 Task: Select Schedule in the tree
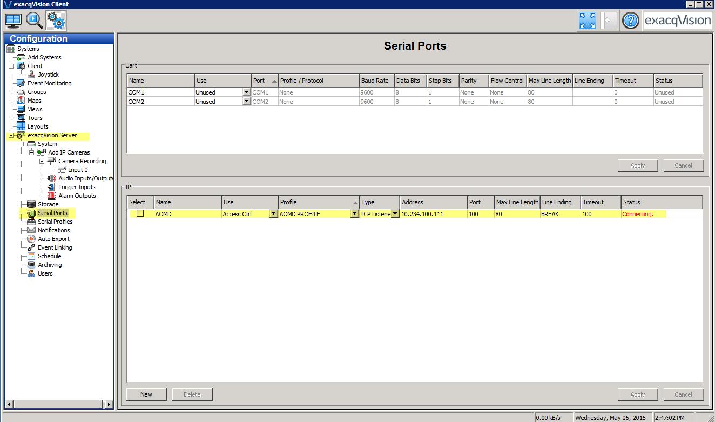tap(49, 256)
